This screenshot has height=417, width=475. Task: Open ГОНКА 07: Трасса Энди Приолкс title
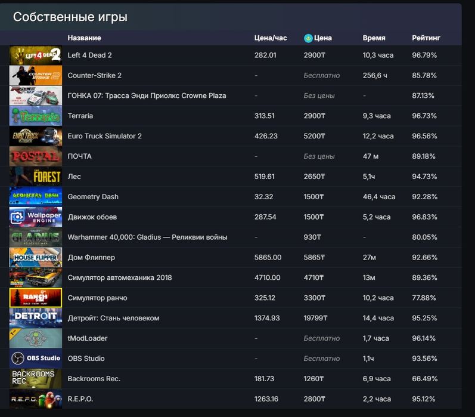coord(147,95)
